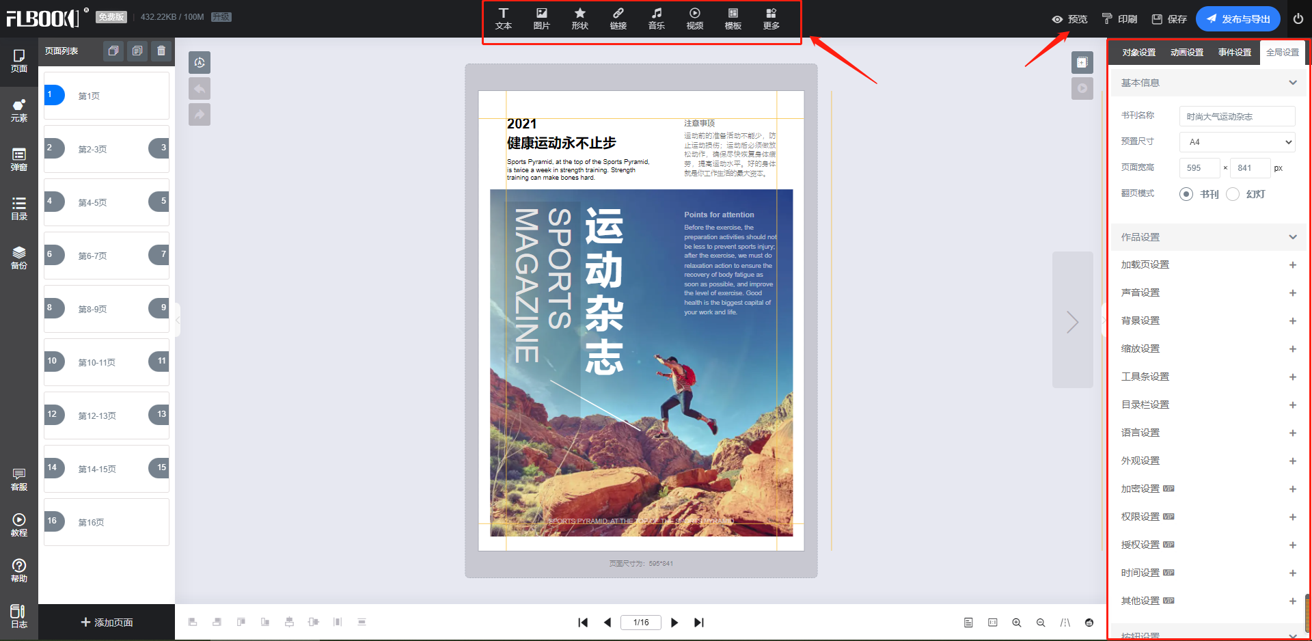The width and height of the screenshot is (1312, 641).
Task: Open the 预置尺寸 A4 dropdown
Action: [1238, 142]
